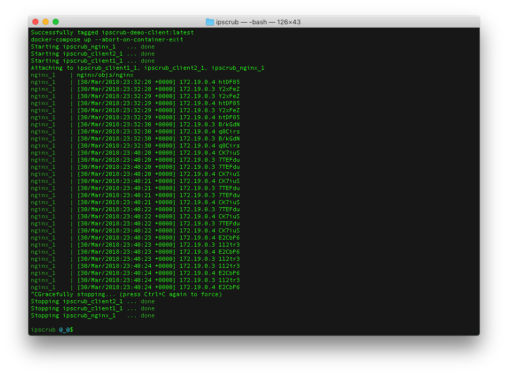
Task: Click the nginx/objs/nginx path text
Action: (x=106, y=74)
